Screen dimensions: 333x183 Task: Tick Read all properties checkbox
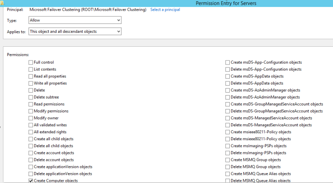tap(31, 76)
